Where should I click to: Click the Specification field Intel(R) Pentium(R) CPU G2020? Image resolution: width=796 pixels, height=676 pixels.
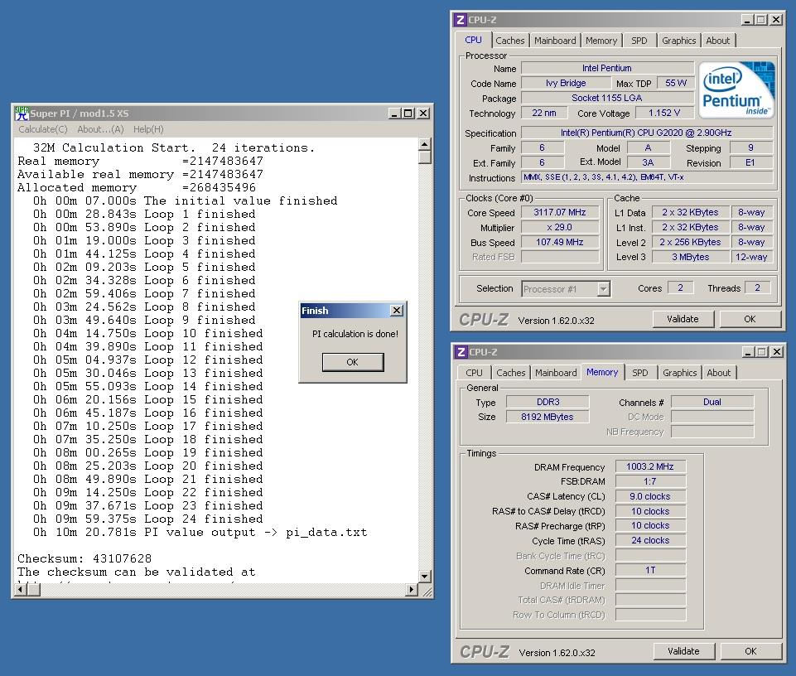pyautogui.click(x=646, y=133)
